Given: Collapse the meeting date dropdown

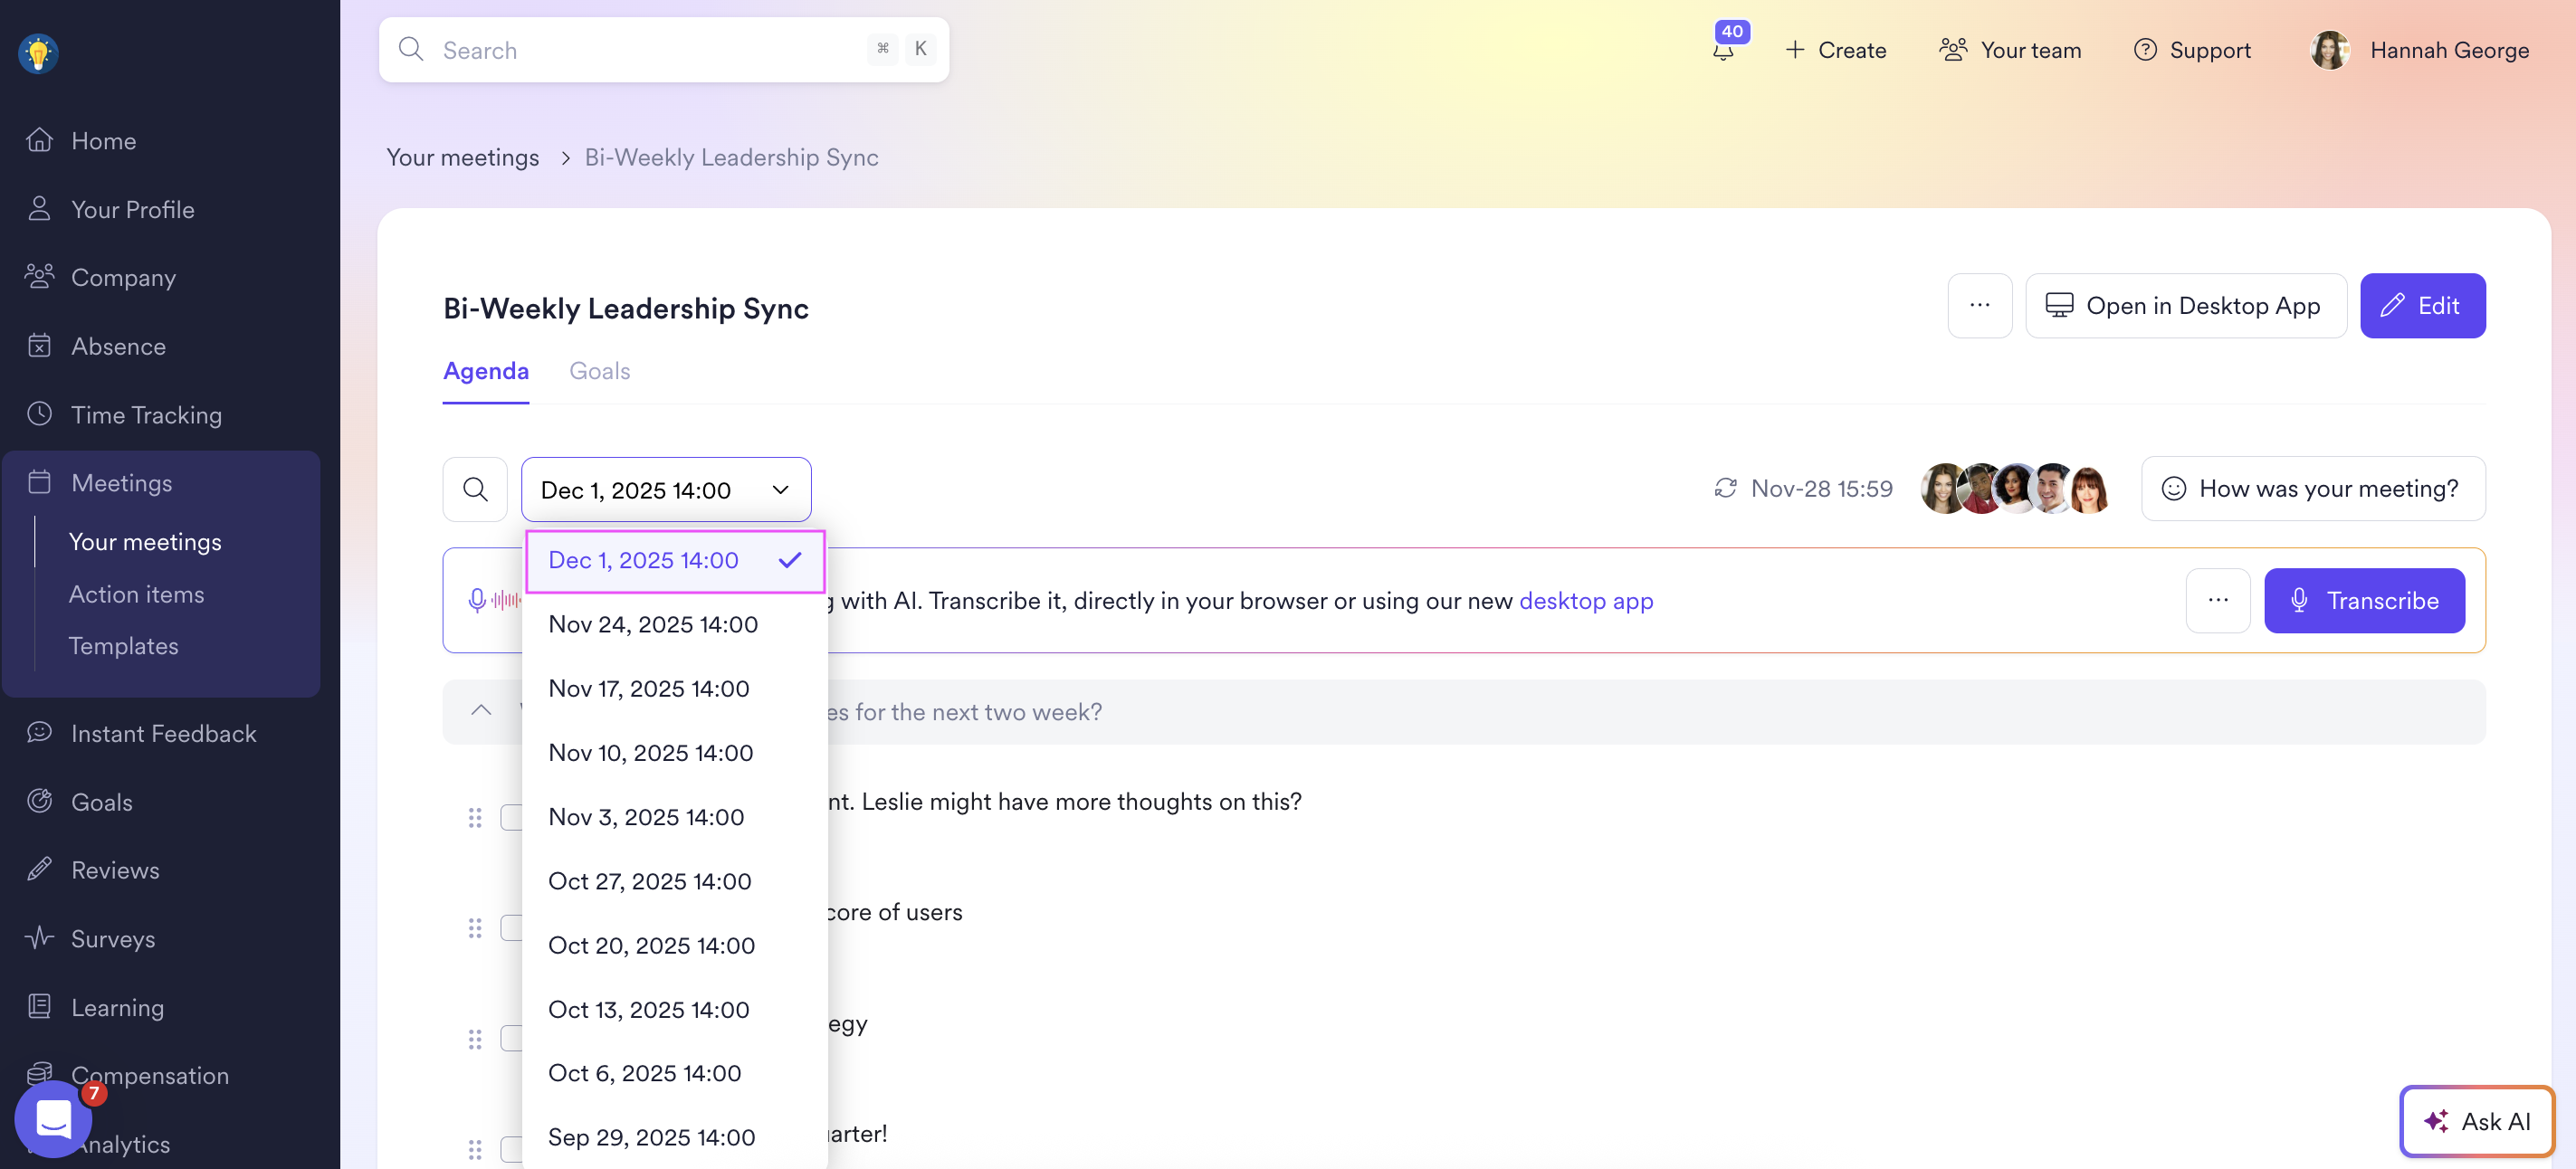Looking at the screenshot, I should 780,490.
